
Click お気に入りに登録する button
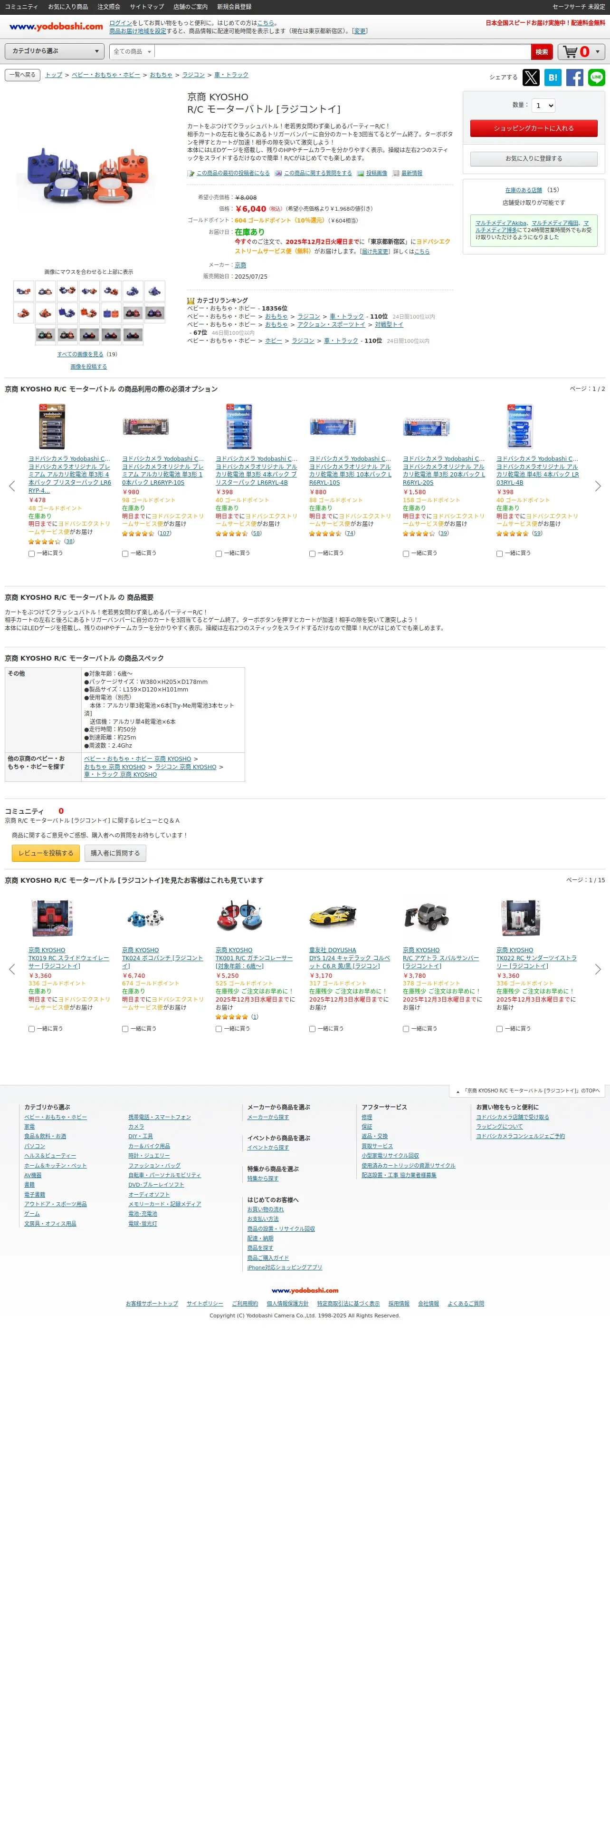click(x=534, y=158)
